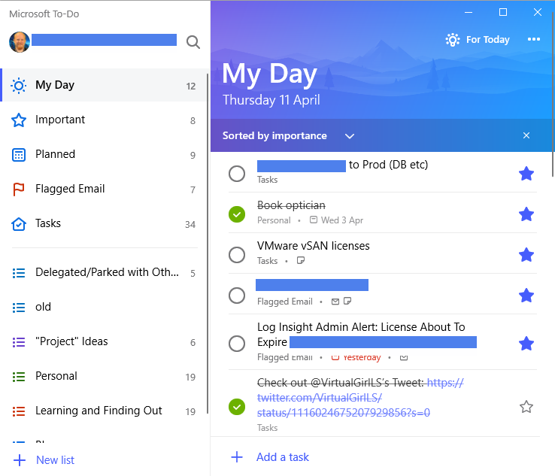Click the Important star icon in sidebar
The width and height of the screenshot is (555, 476).
(x=19, y=120)
